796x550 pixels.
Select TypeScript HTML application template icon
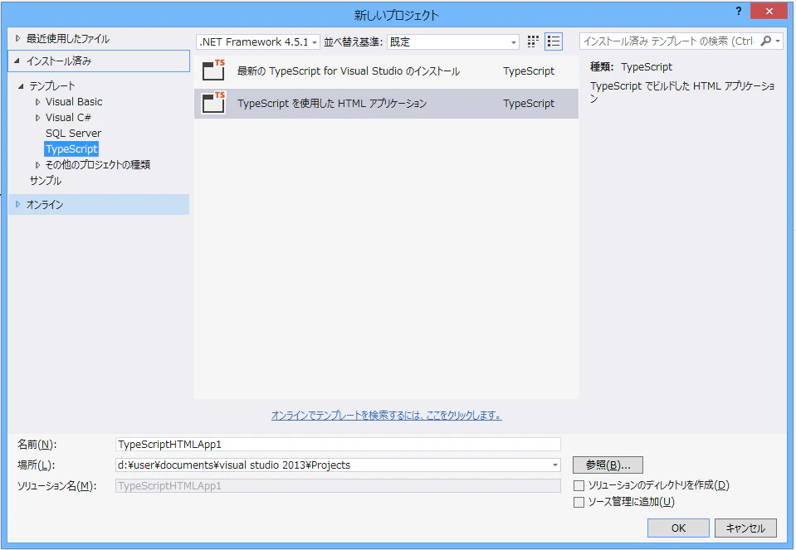click(x=213, y=102)
